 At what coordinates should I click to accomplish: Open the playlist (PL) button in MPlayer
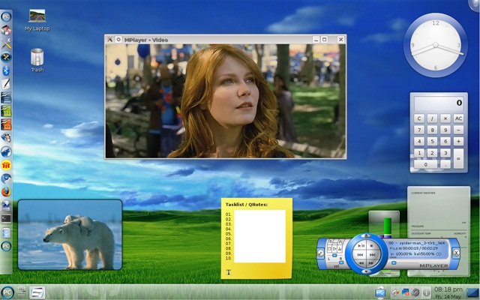pyautogui.click(x=340, y=241)
